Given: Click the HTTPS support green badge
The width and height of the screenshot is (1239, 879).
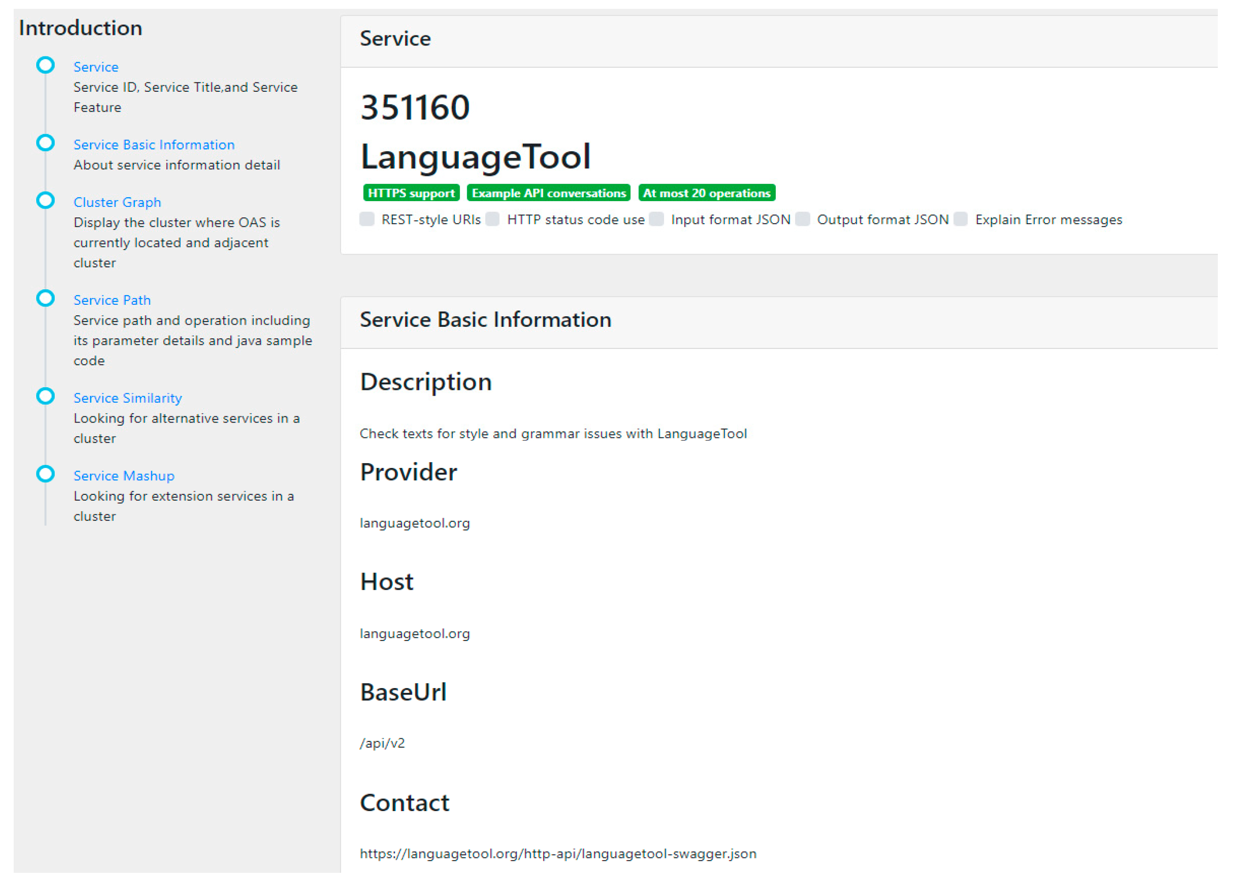Looking at the screenshot, I should point(411,193).
